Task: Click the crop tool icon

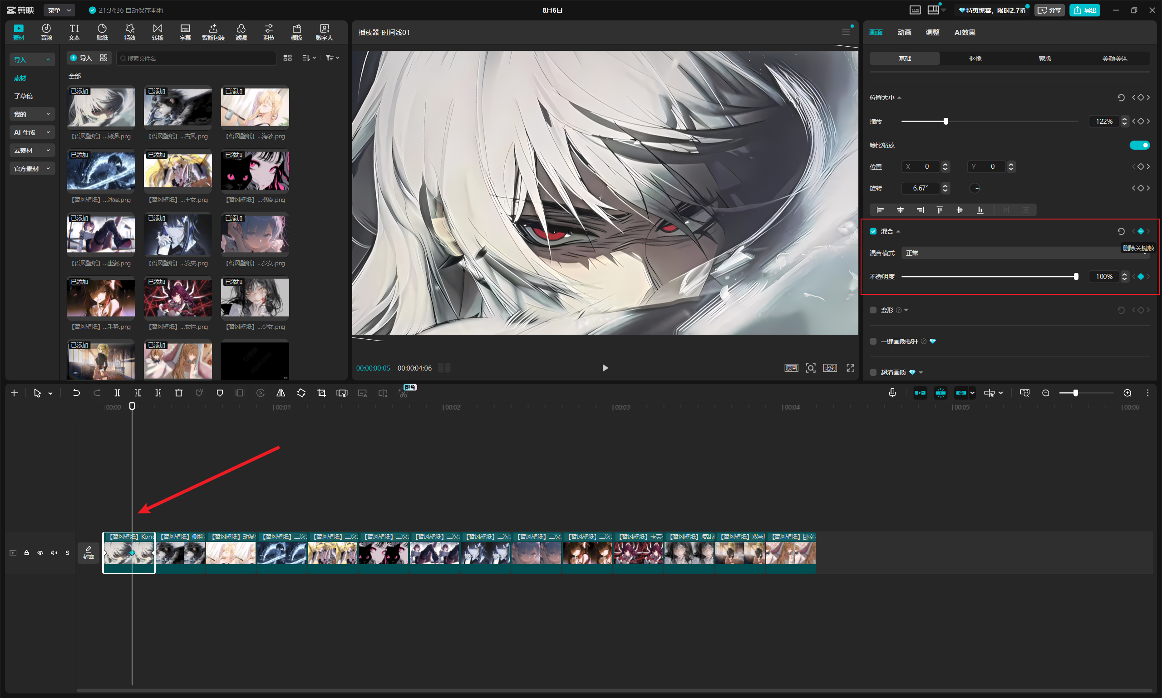Action: pos(321,393)
